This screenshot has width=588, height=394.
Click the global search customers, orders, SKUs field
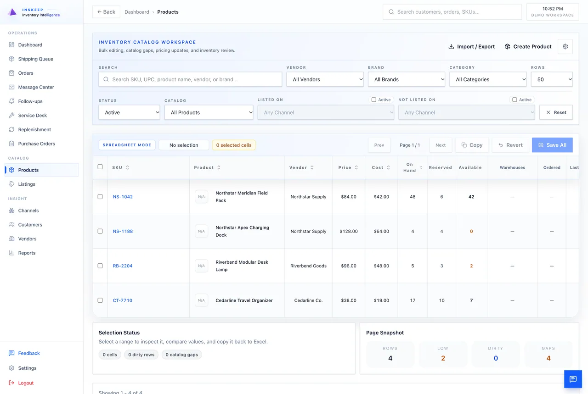[x=452, y=12]
